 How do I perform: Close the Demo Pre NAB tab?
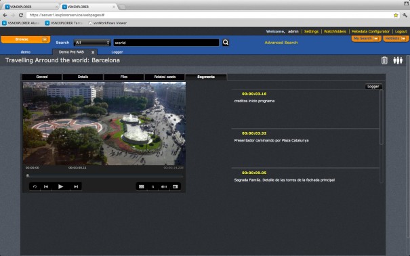(93, 52)
